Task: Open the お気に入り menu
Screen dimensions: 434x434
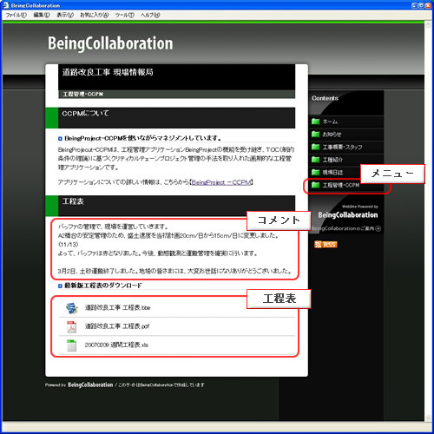Action: pos(95,15)
